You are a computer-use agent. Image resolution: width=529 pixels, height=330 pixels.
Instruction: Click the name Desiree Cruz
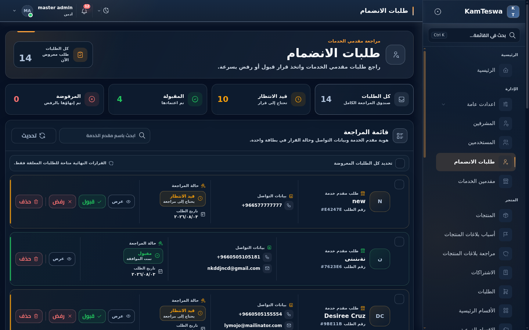click(x=345, y=316)
